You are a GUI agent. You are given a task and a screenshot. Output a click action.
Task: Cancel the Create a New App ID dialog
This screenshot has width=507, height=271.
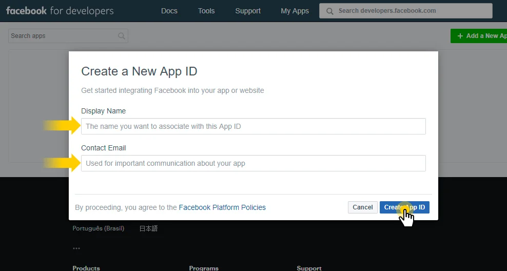pos(362,207)
